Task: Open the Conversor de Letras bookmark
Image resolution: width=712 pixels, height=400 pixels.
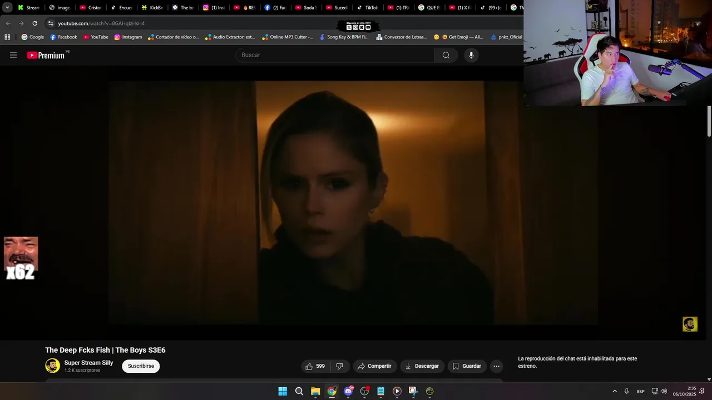Action: coord(402,37)
